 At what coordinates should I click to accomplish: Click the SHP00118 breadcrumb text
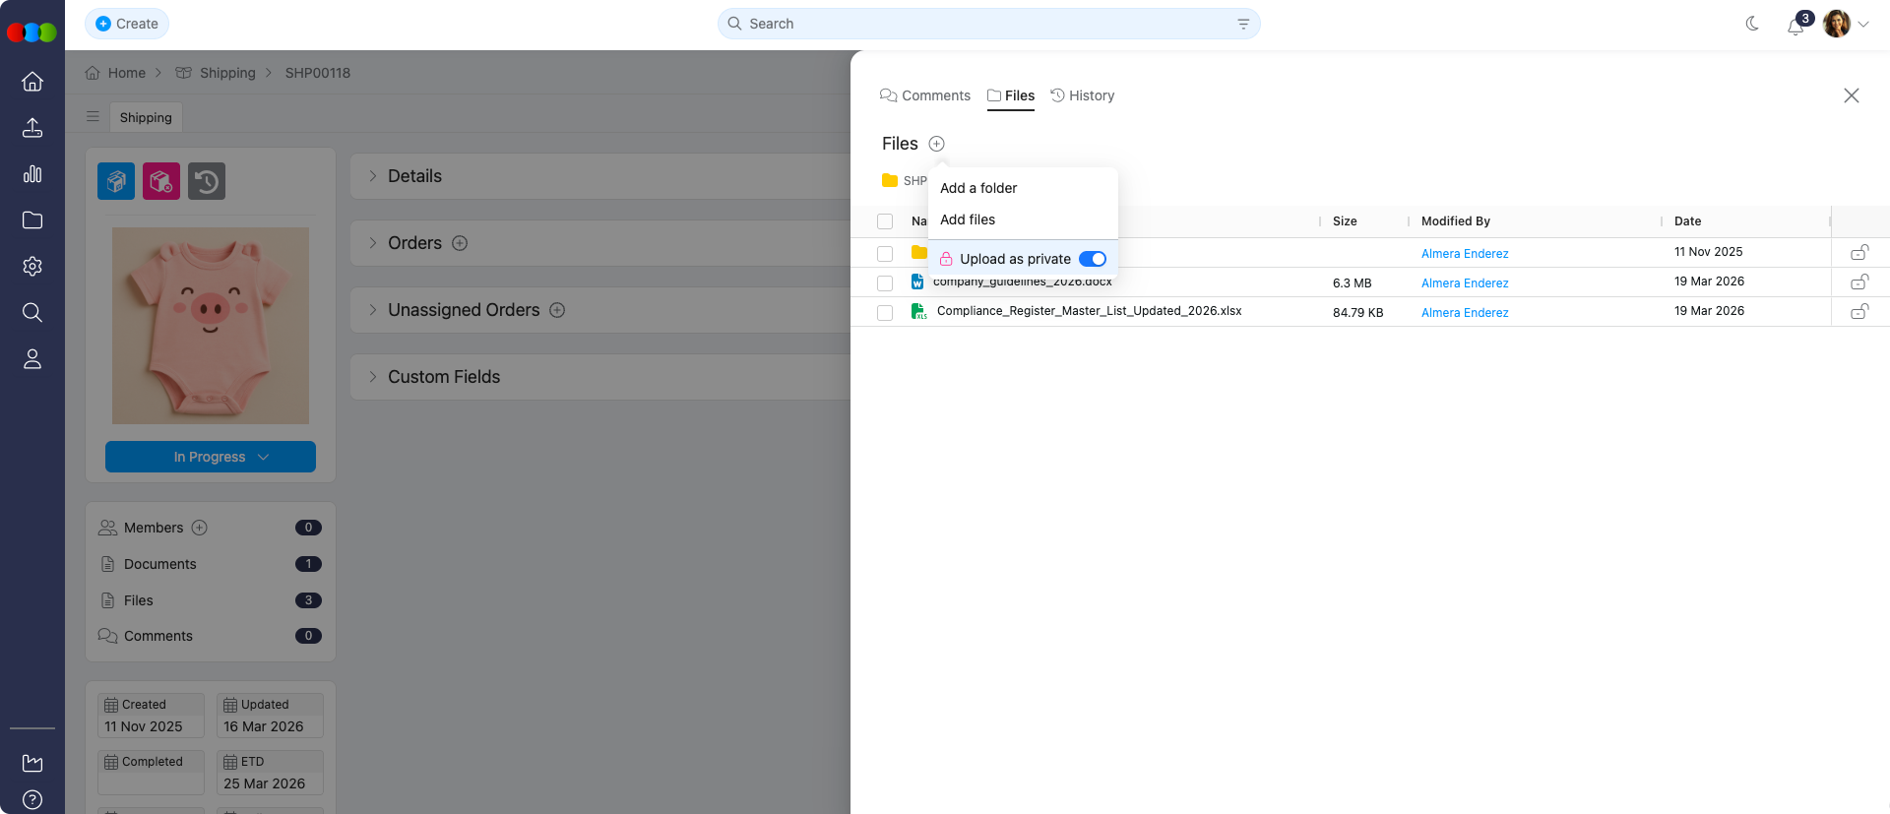[318, 73]
